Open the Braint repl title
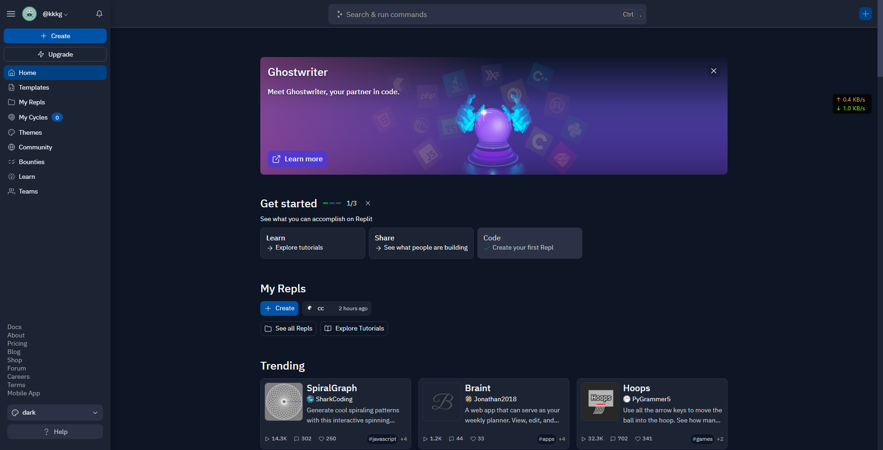 pyautogui.click(x=477, y=388)
